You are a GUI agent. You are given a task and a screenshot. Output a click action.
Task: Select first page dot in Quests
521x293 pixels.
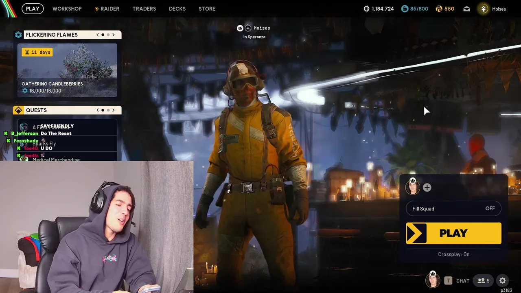[103, 110]
